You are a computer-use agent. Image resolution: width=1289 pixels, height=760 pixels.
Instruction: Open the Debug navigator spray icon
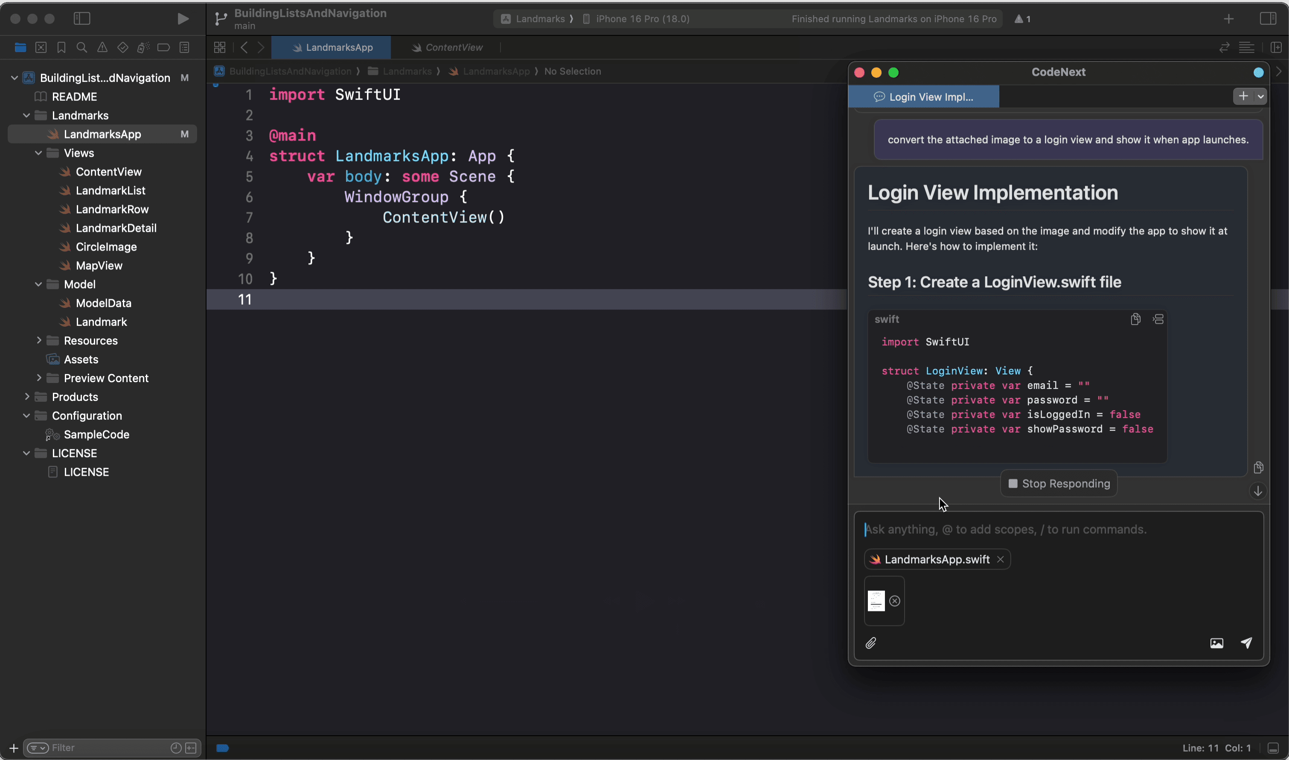[x=143, y=48]
